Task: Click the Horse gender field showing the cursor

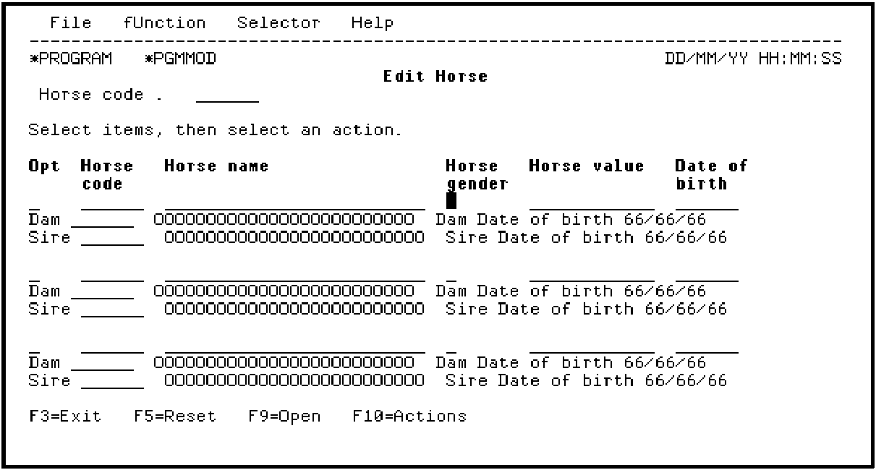Action: pos(451,202)
